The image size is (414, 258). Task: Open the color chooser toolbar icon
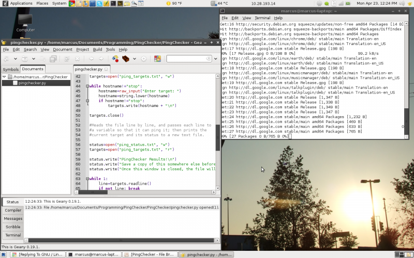(158, 59)
